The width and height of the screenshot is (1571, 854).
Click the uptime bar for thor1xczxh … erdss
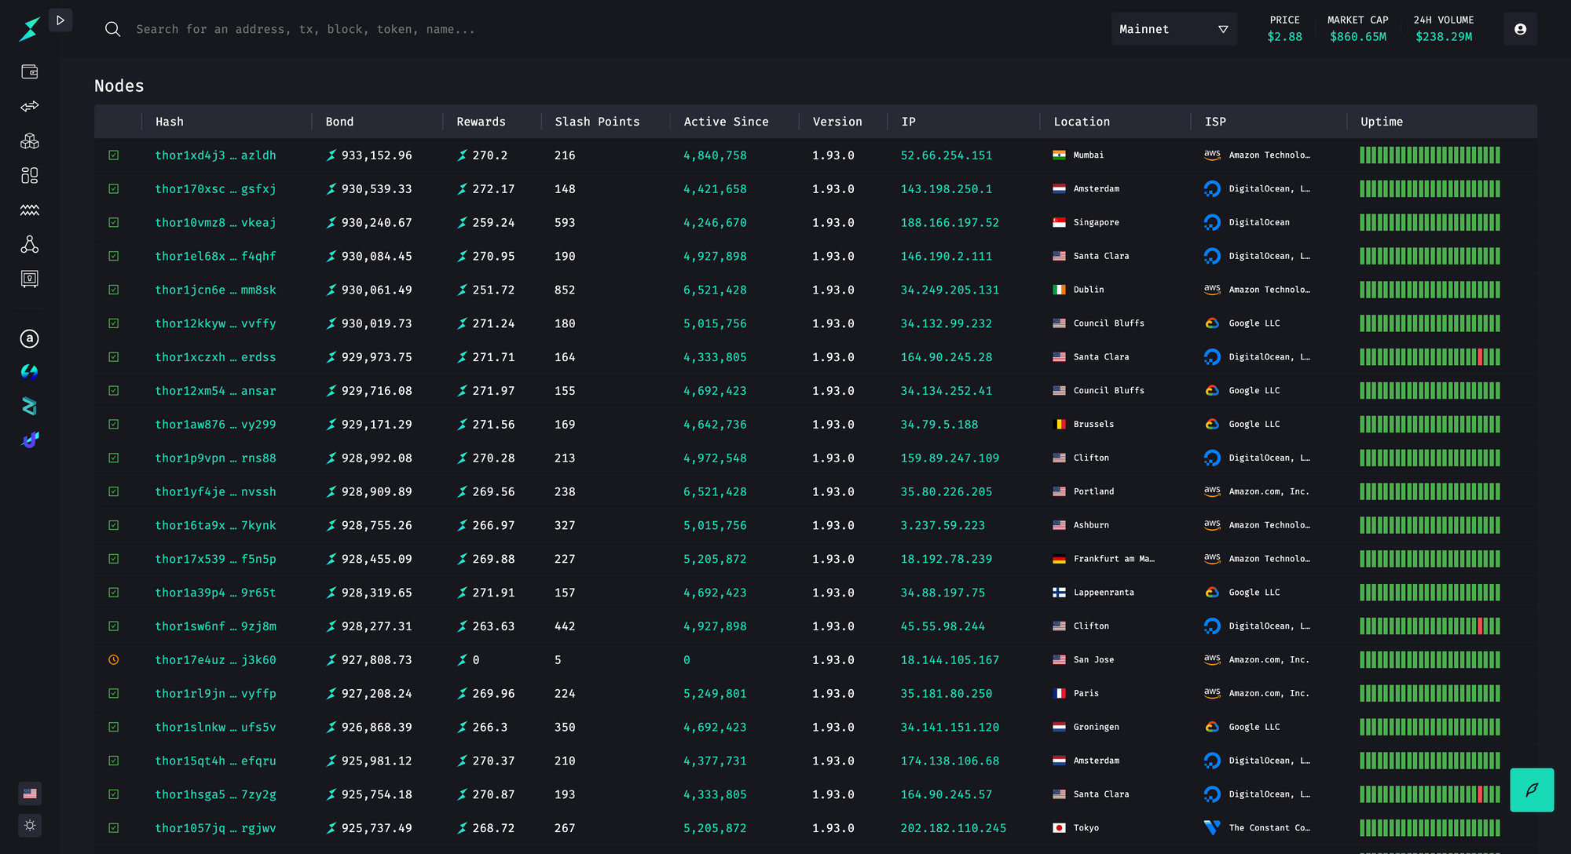(x=1430, y=357)
